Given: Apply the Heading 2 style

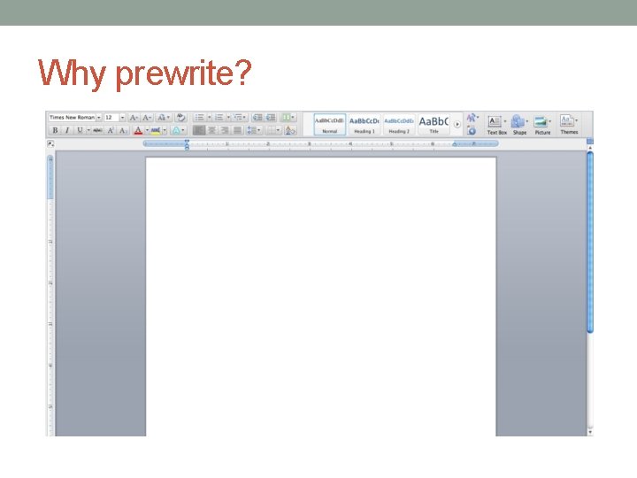Looking at the screenshot, I should [399, 125].
